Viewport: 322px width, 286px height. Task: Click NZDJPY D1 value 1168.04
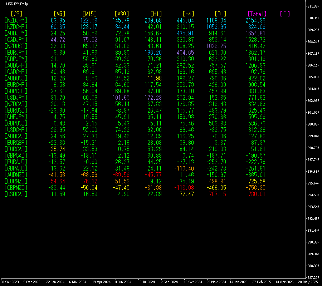coord(216,20)
